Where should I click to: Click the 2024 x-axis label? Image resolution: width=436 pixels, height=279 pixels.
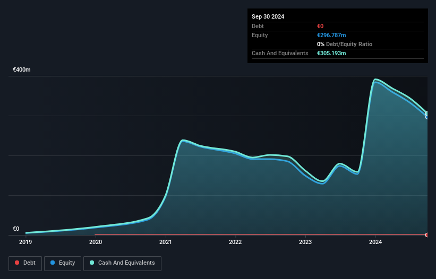pyautogui.click(x=375, y=242)
